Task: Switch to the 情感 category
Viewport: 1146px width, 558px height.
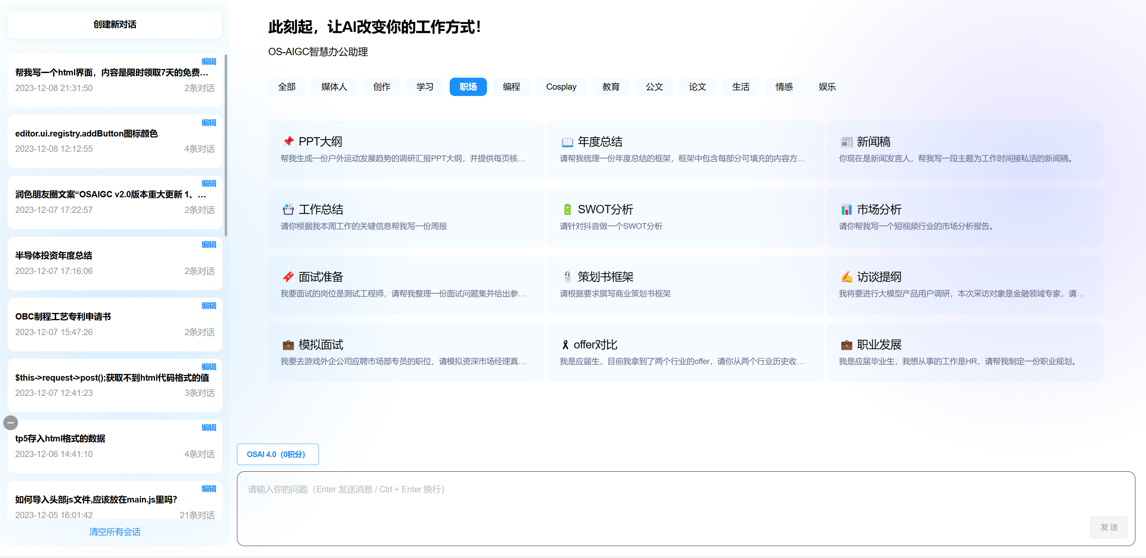Action: [784, 87]
